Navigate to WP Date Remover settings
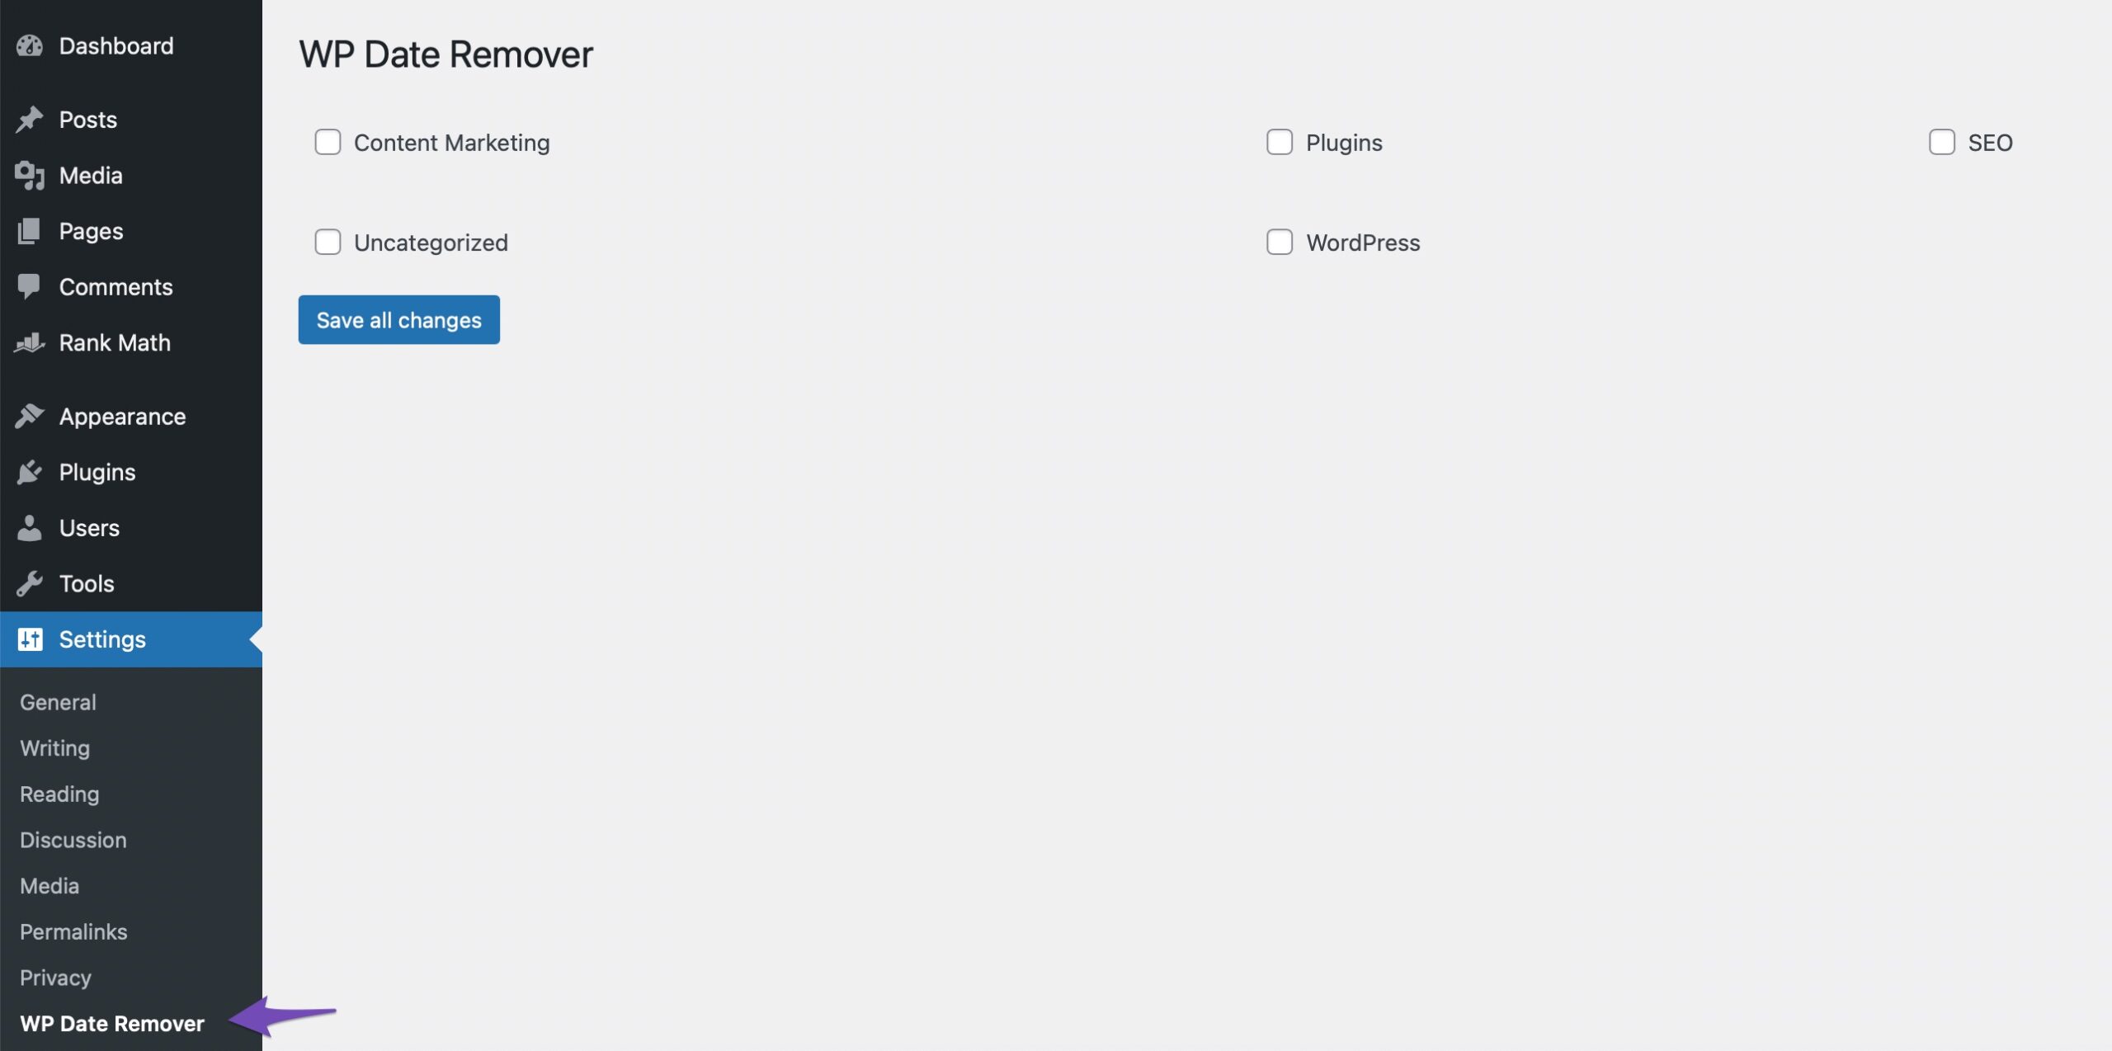 coord(112,1021)
